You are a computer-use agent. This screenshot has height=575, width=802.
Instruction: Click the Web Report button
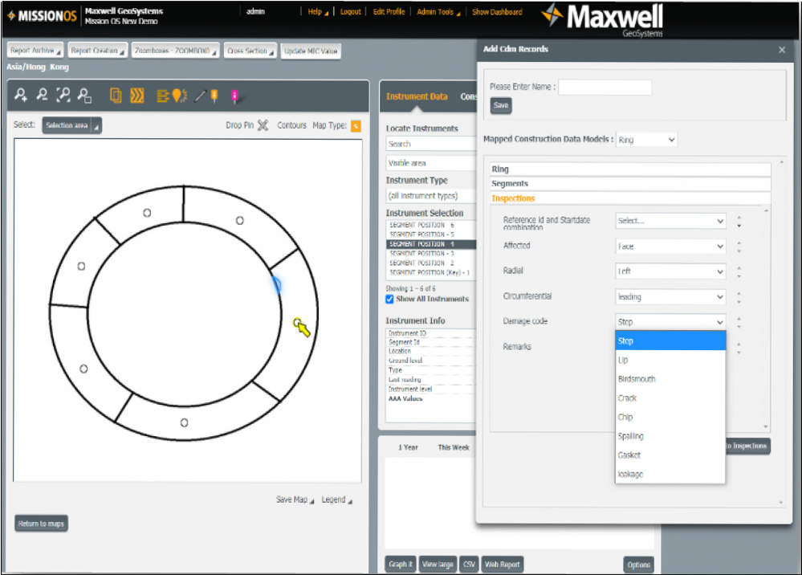point(503,565)
